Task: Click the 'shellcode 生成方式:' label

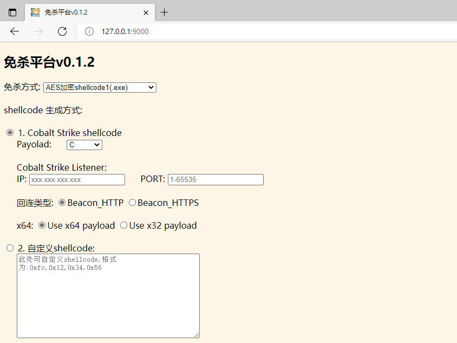Action: (x=43, y=110)
